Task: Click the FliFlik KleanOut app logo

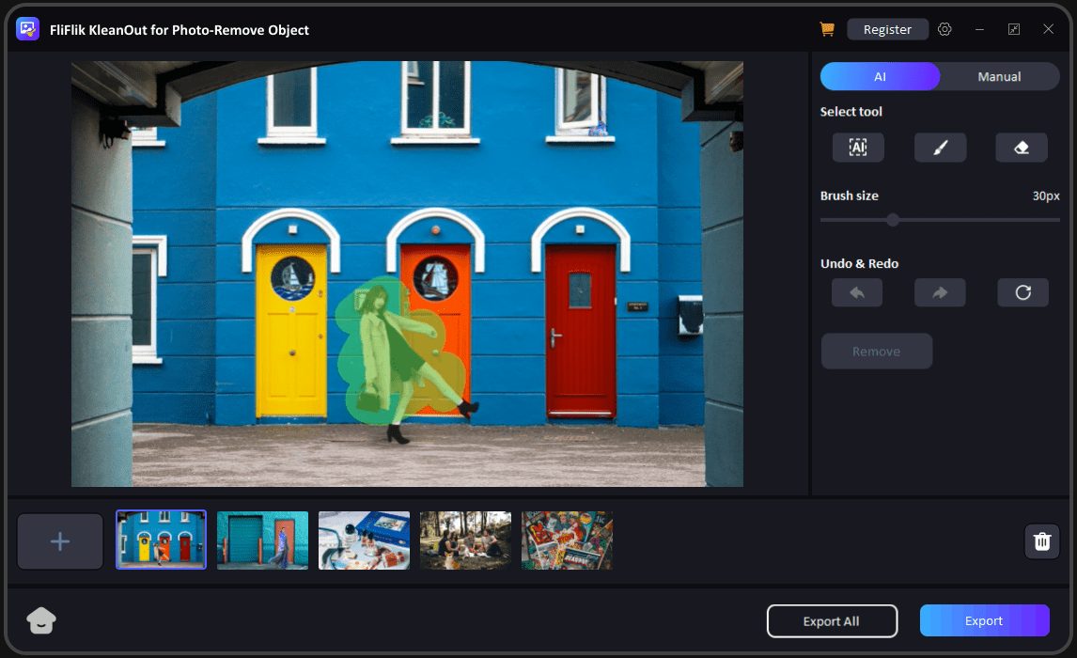Action: click(x=27, y=29)
